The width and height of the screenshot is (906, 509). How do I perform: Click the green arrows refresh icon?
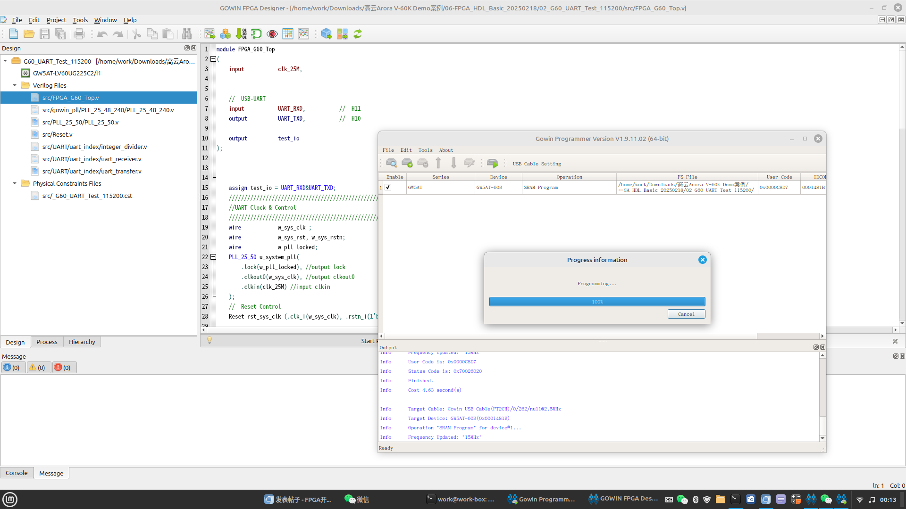[358, 34]
